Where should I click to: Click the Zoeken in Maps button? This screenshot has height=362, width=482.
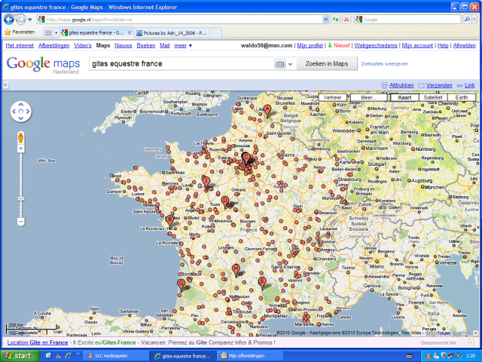pyautogui.click(x=327, y=63)
